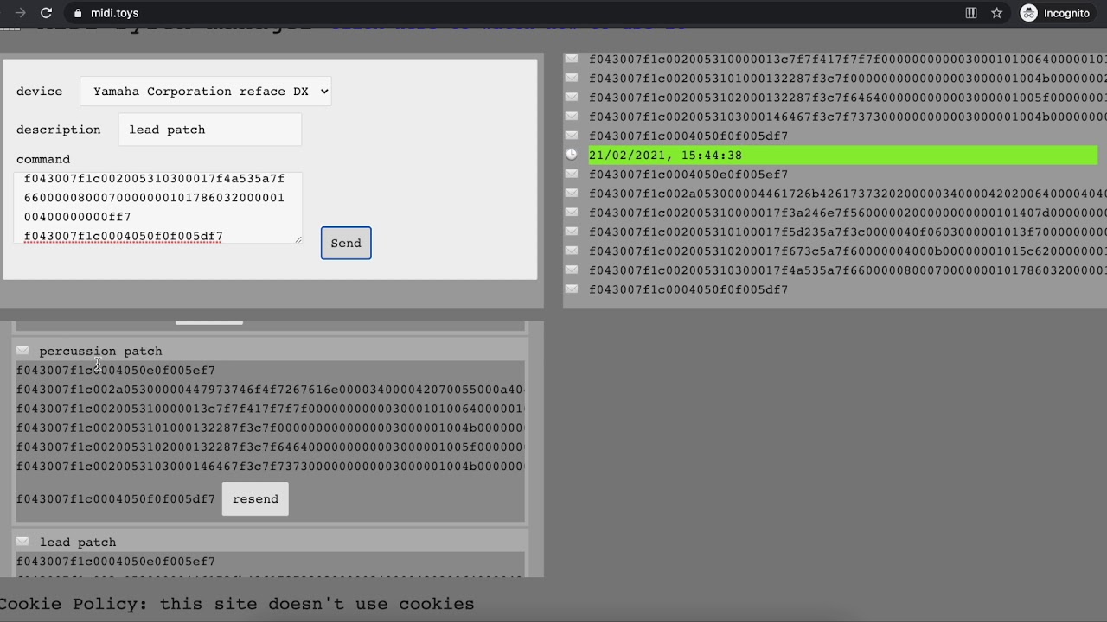The height and width of the screenshot is (622, 1107).
Task: Click envelope icon beside log row f043007f1c002005310000017f3a246e7f56
Action: pyautogui.click(x=572, y=212)
